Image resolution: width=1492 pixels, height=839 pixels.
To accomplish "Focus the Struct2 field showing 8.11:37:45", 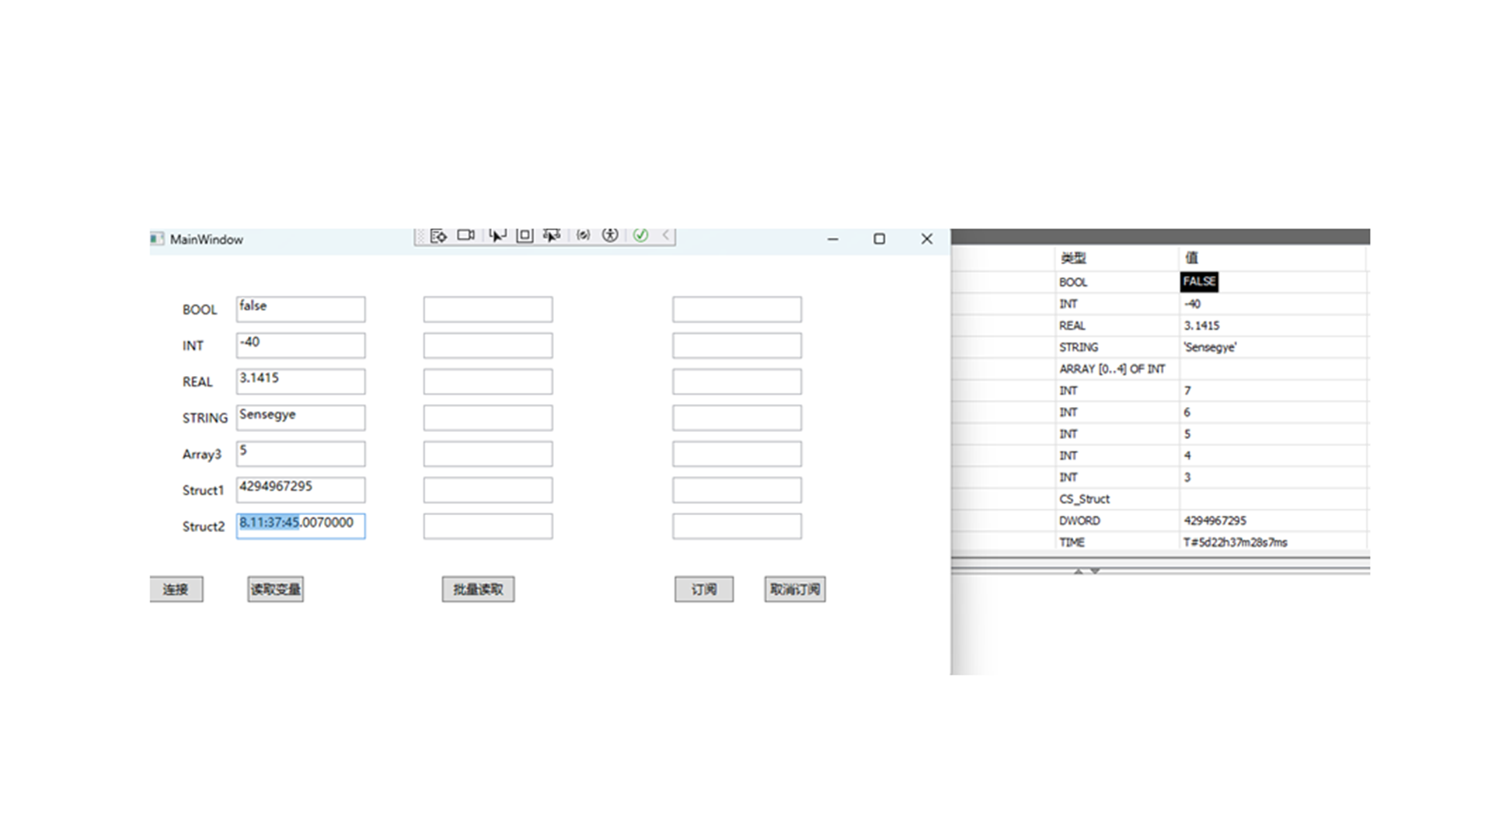I will (x=300, y=526).
